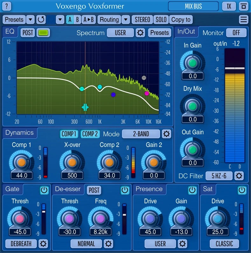Open oversampling 1X selector

pos(229,6)
